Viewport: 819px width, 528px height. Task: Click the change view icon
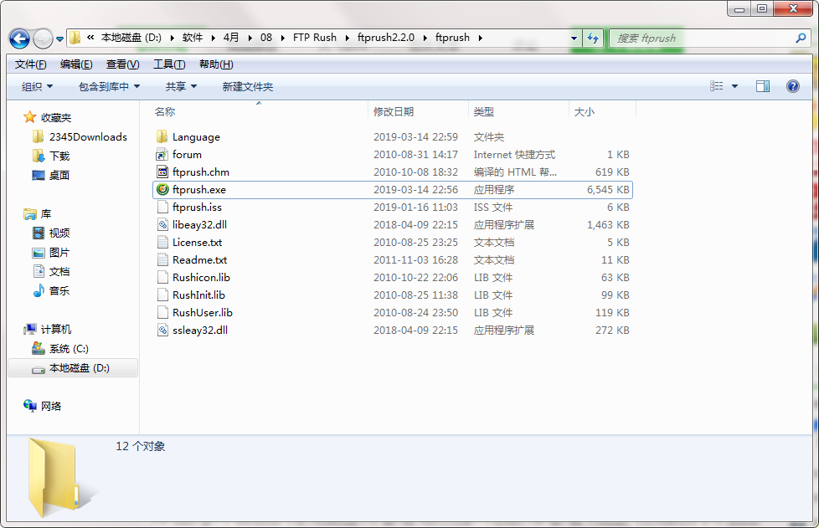click(x=717, y=86)
